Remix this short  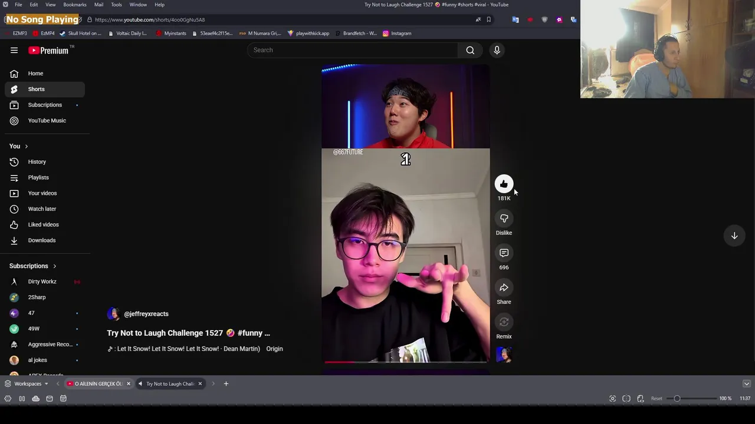pyautogui.click(x=504, y=322)
